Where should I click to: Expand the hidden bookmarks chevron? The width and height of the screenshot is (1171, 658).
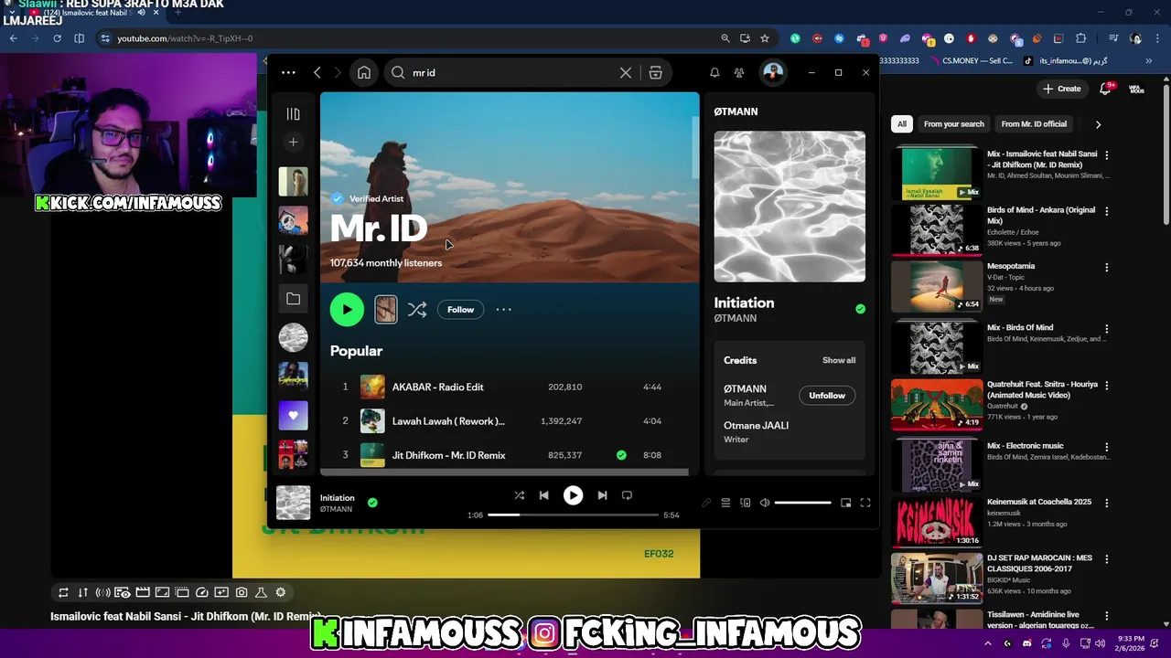coord(1149,61)
